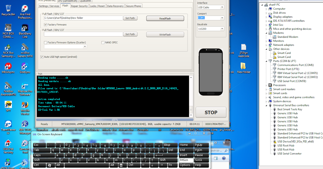Select USB Serial Converter device
This screenshot has width=323, height=169.
[289, 153]
